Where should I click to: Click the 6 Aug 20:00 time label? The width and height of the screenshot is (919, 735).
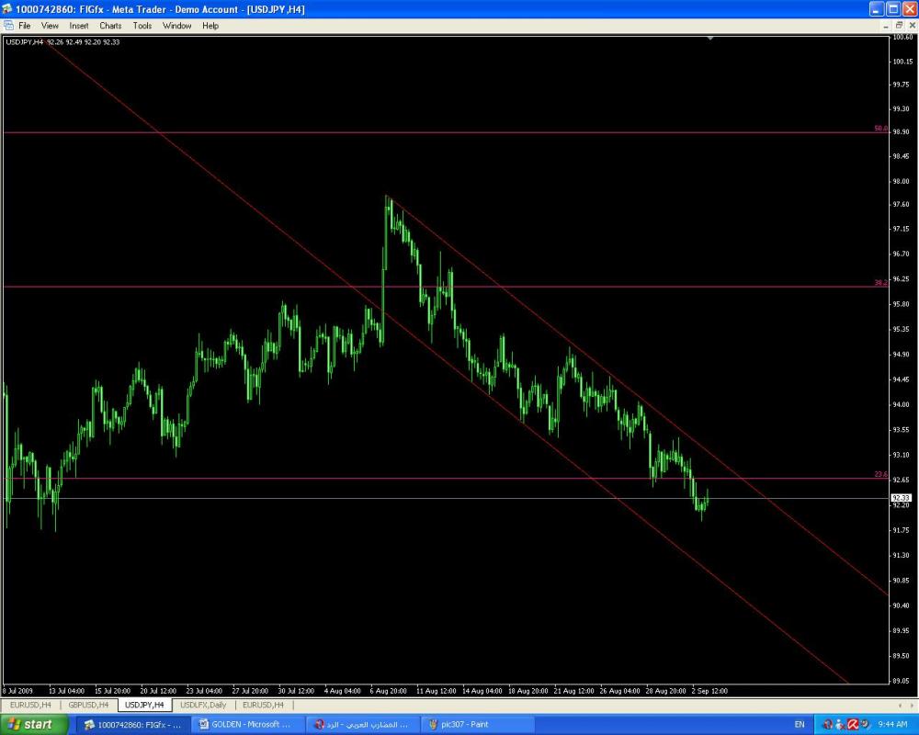[x=388, y=691]
